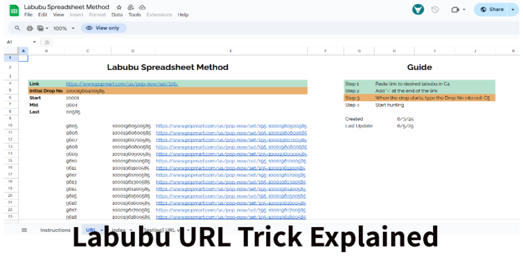Switch to the Instructions sheet tab
Viewport: 523px width, 261px height.
click(x=55, y=230)
